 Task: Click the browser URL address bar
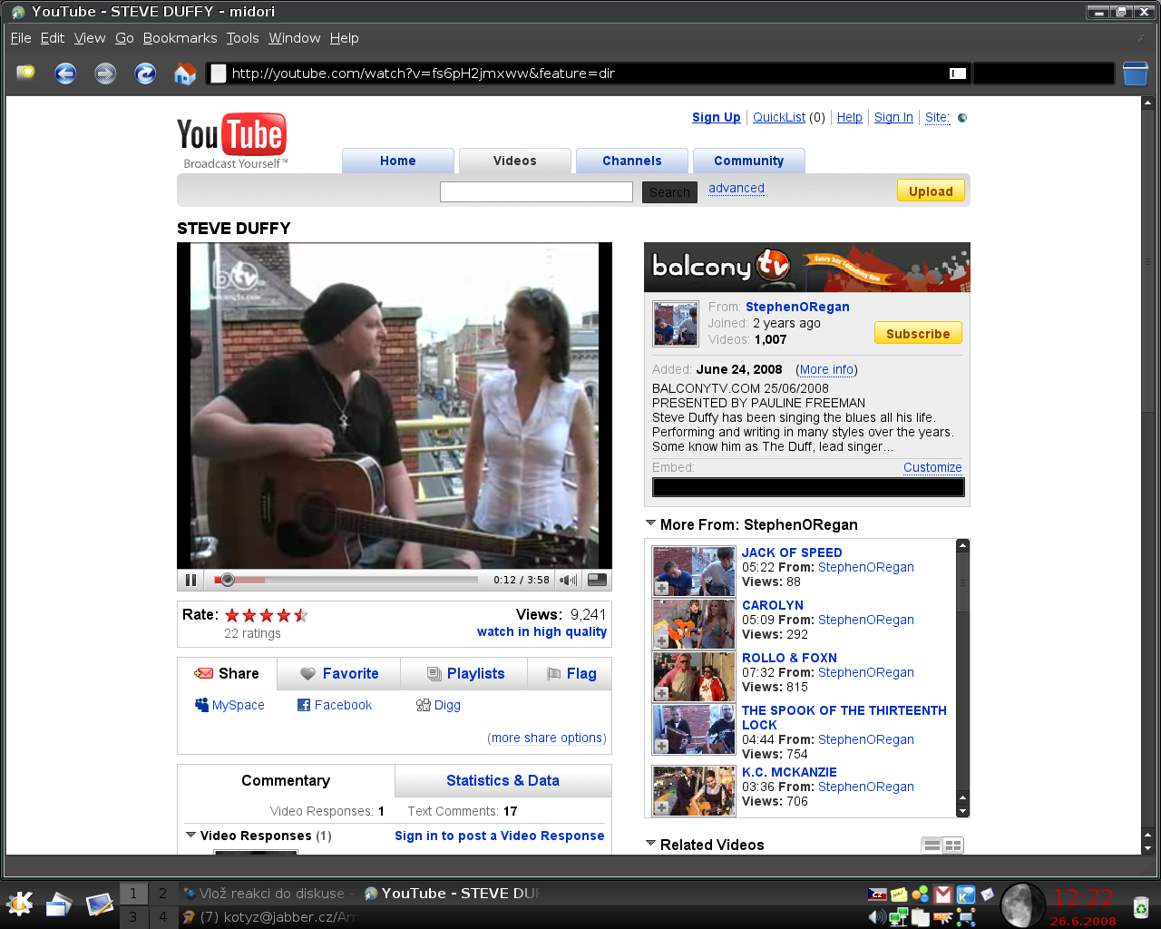click(x=589, y=73)
